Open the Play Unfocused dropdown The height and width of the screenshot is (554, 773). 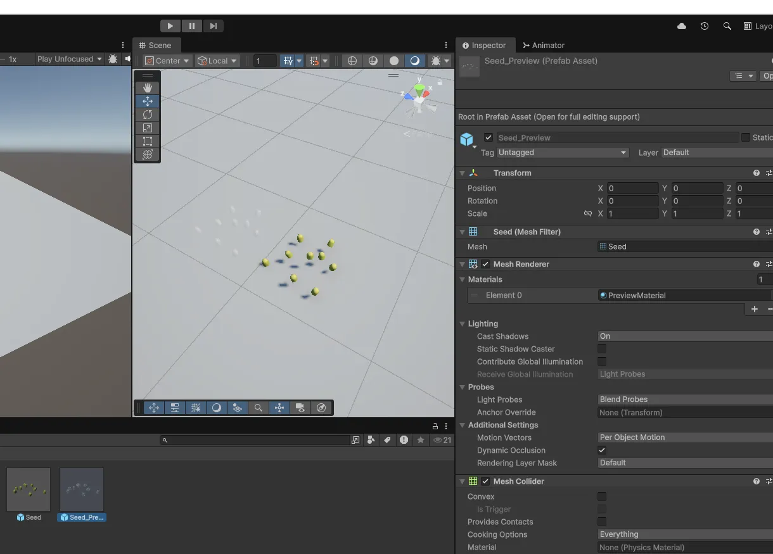70,59
